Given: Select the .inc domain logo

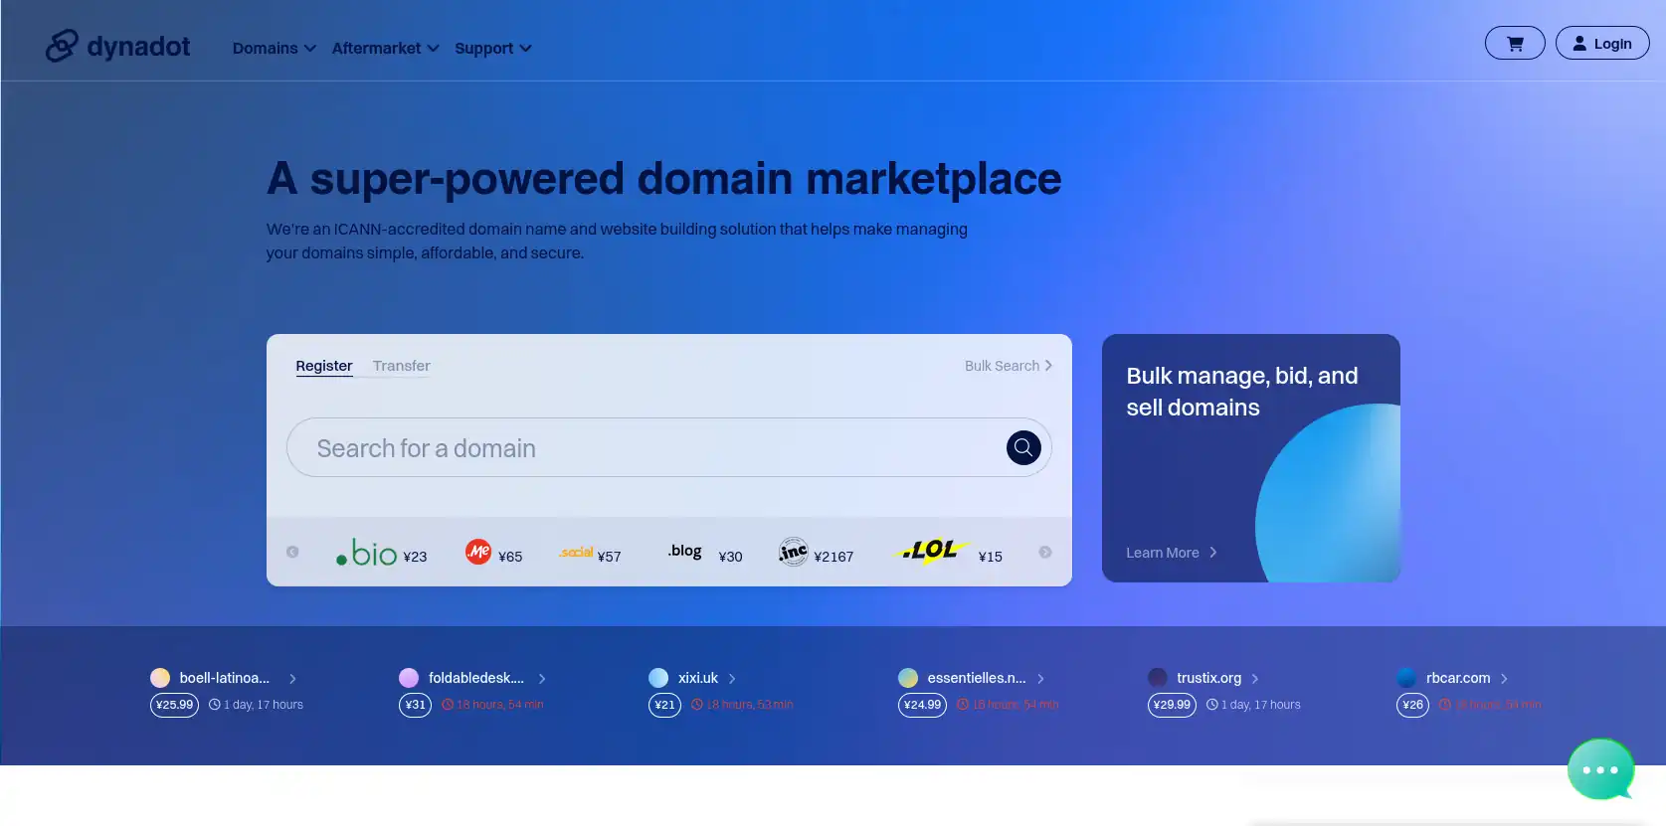Looking at the screenshot, I should [793, 552].
